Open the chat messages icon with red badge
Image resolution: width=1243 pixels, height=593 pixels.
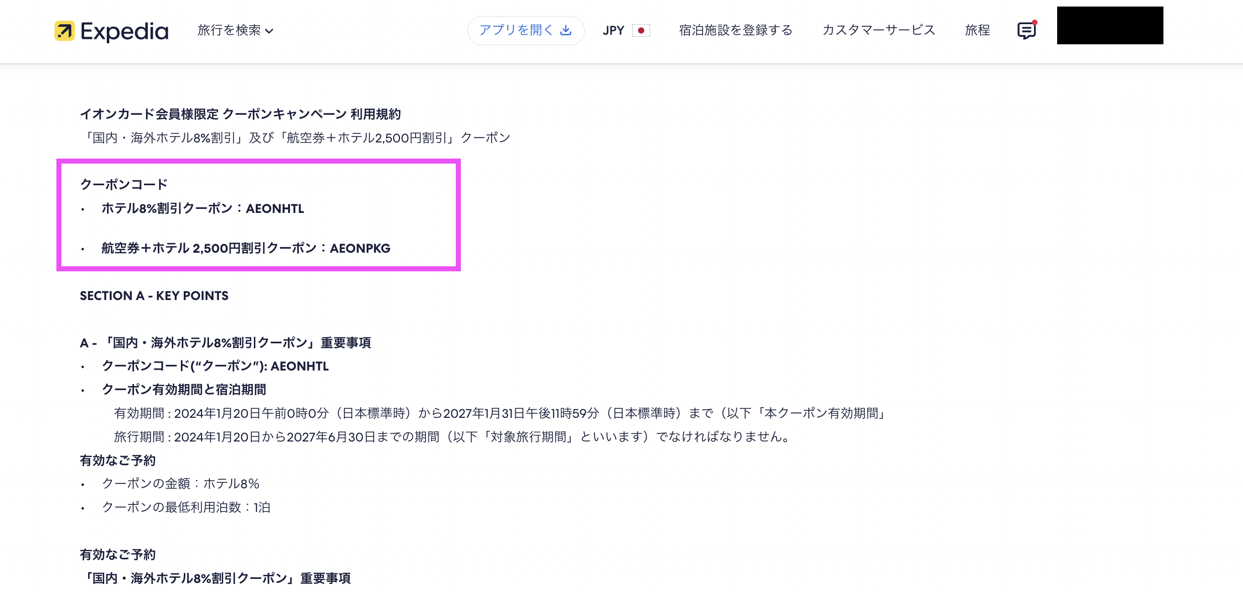[x=1026, y=31]
